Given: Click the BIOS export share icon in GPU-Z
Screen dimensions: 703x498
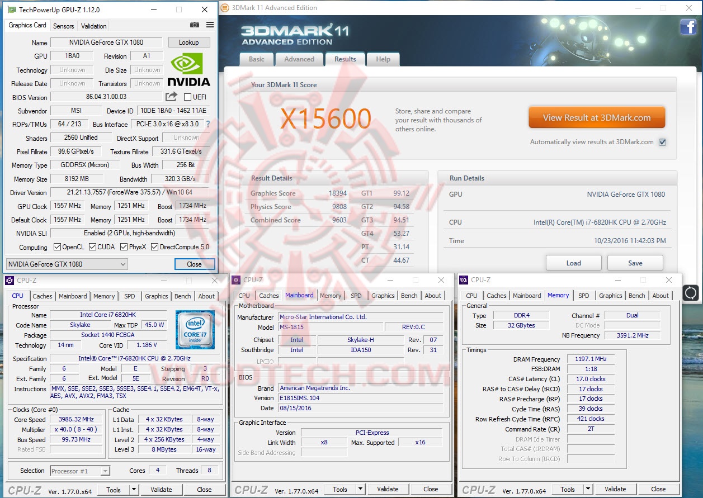Looking at the screenshot, I should (x=171, y=97).
